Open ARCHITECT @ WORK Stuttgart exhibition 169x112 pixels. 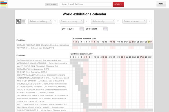(40, 81)
